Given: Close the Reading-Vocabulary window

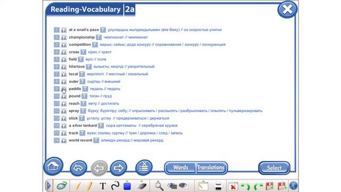Looking at the screenshot, I should coord(288,10).
